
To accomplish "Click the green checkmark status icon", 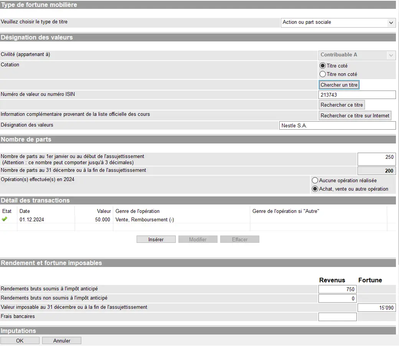I will (x=5, y=219).
